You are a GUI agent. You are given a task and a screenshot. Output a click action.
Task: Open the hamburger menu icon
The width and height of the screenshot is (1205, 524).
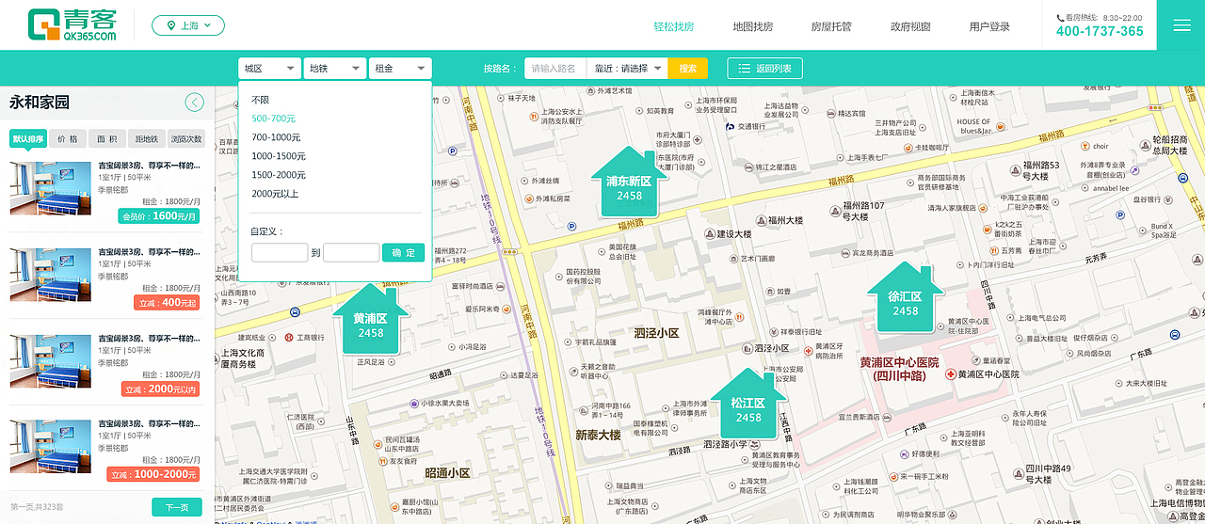coord(1181,25)
